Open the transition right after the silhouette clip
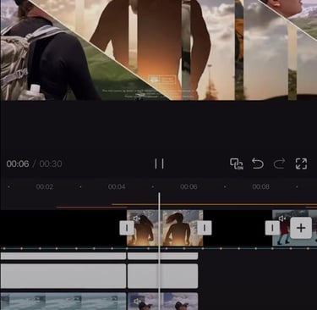 [205, 228]
